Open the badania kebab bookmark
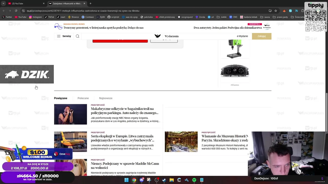Image resolution: width=328 pixels, height=184 pixels. [x=249, y=17]
